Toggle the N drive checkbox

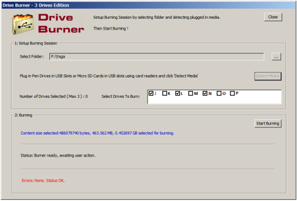205,93
